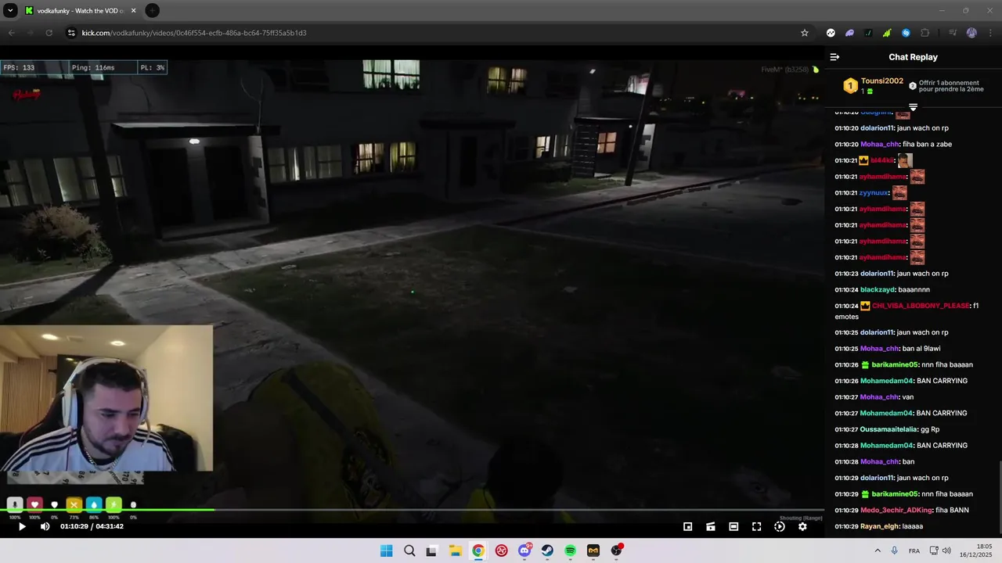Open OBS Studio from the taskbar
This screenshot has height=563, width=1002.
click(616, 550)
